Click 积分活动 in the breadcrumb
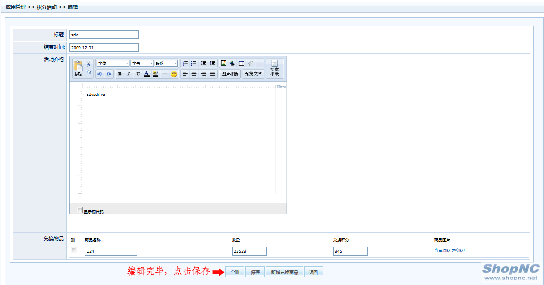544x285 pixels. point(47,7)
